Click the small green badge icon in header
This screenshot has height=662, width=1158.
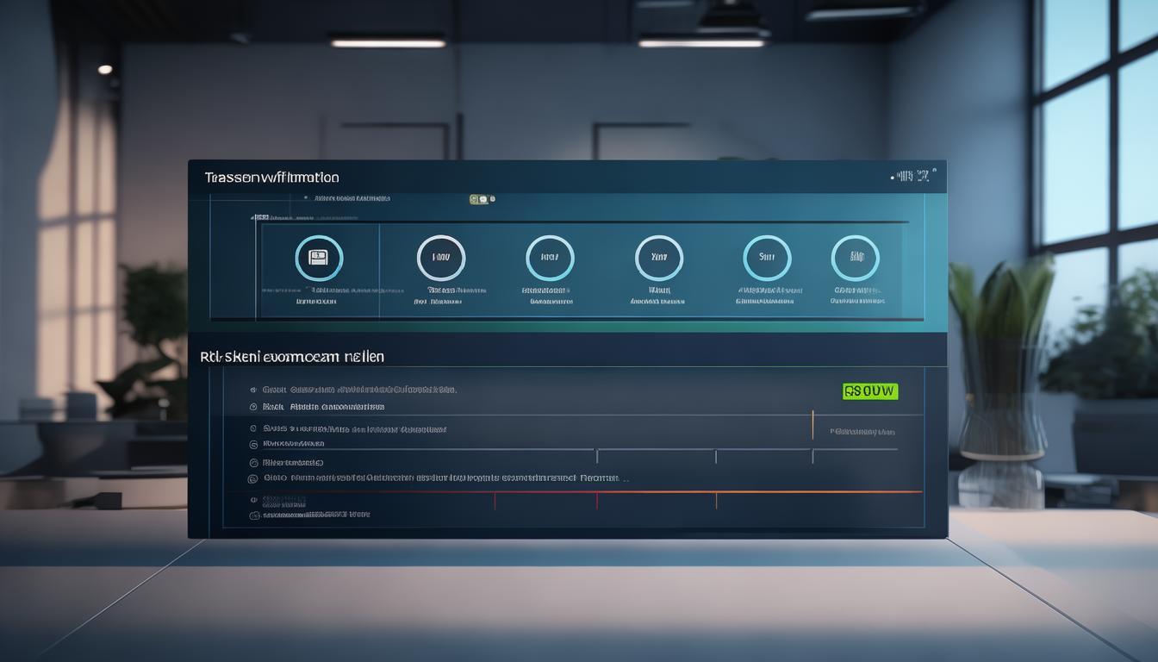(478, 199)
